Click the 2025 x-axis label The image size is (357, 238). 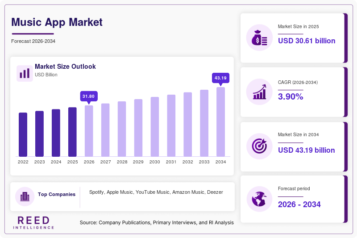72,162
